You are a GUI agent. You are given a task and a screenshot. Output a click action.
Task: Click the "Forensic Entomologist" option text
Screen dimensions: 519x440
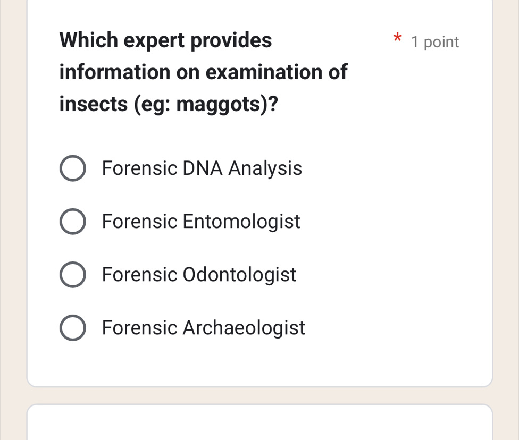click(201, 222)
